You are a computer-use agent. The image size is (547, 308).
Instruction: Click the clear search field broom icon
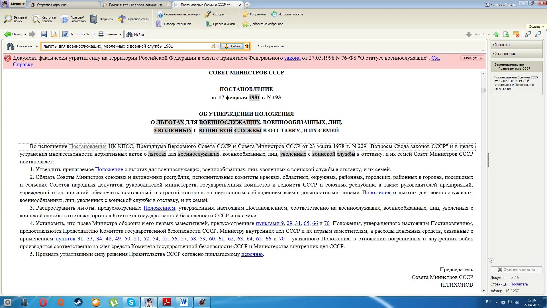pyautogui.click(x=213, y=46)
